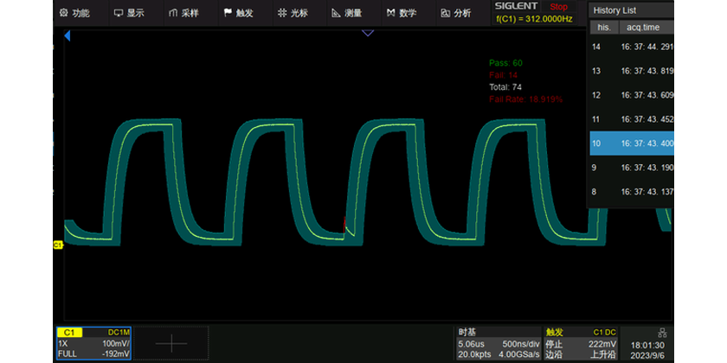Open the 采样 (Acquire) menu
Image resolution: width=727 pixels, height=363 pixels.
(183, 13)
